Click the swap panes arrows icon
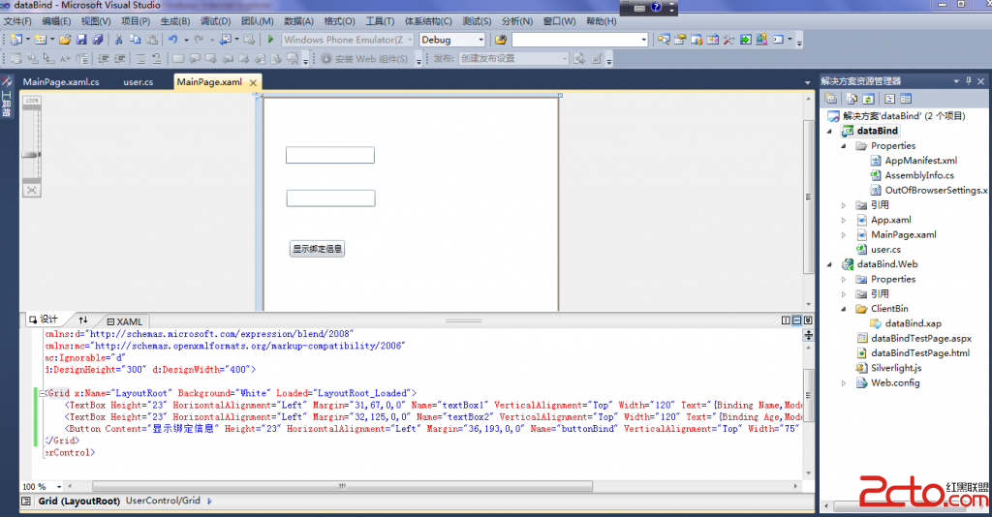 point(83,319)
